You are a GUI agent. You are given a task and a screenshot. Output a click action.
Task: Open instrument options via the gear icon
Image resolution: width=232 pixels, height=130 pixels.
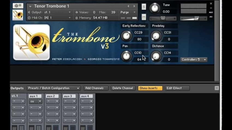tap(18, 6)
